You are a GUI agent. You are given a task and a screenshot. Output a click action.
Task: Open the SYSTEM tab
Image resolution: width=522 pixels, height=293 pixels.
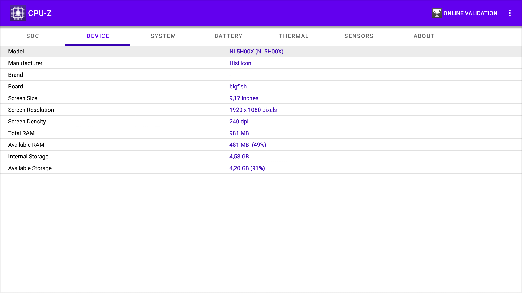(163, 36)
